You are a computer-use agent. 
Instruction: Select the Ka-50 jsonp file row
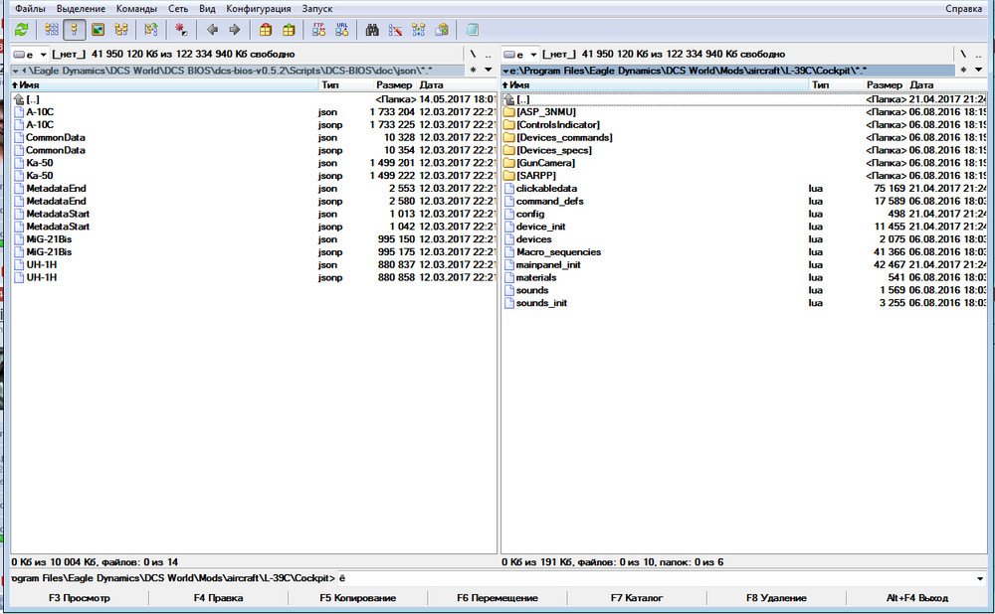click(x=254, y=176)
